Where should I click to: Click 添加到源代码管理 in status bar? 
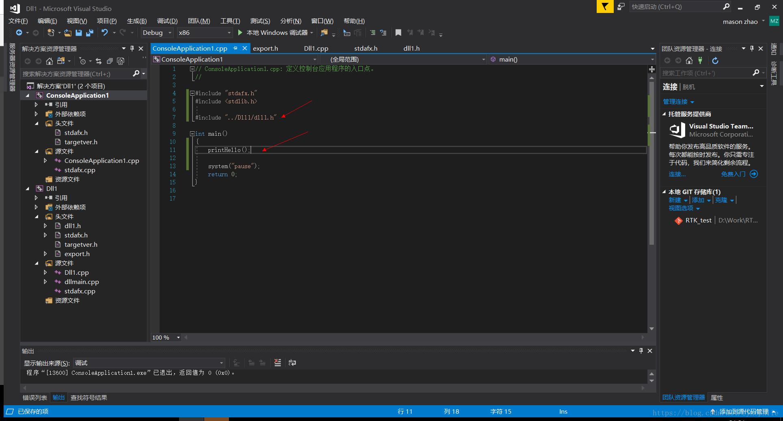(x=744, y=412)
